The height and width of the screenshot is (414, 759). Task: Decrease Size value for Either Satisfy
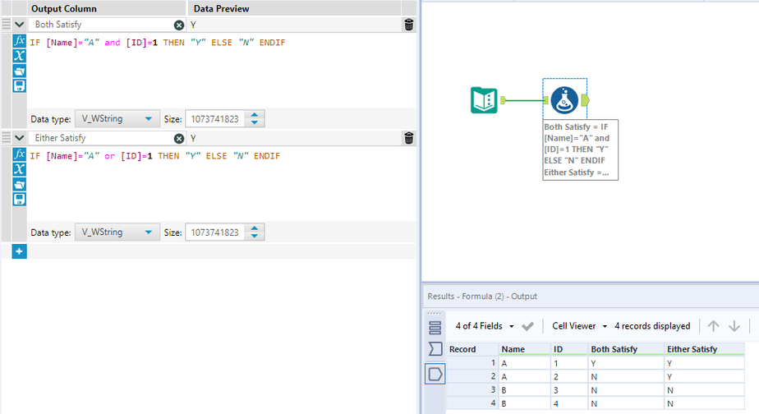tap(255, 236)
